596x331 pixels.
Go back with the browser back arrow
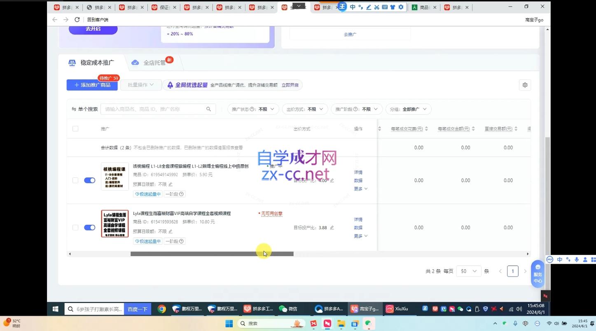(x=55, y=20)
